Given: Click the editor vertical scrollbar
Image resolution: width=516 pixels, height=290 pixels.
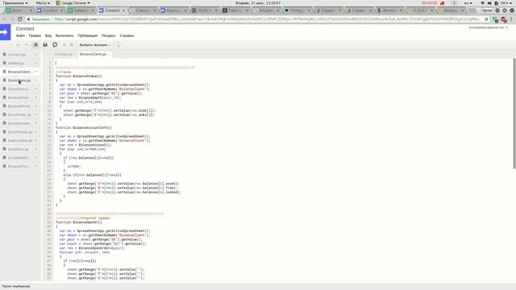Looking at the screenshot, I should [514, 113].
